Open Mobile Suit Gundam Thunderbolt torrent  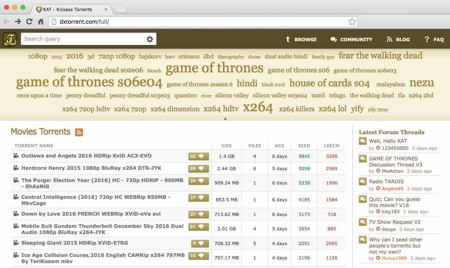(x=102, y=229)
